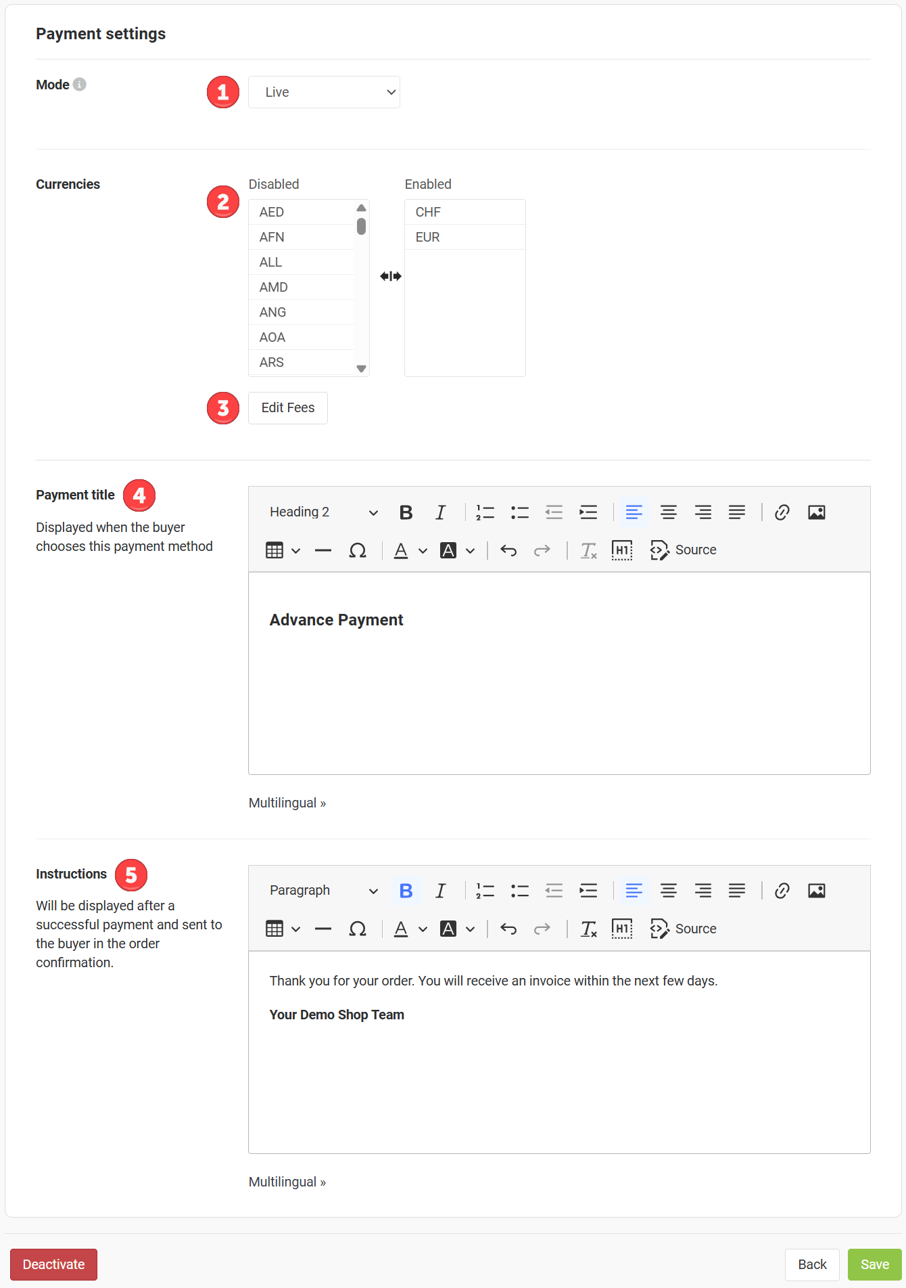Viewport: 906px width, 1288px height.
Task: Toggle justify alignment in Instructions editor
Action: (736, 891)
